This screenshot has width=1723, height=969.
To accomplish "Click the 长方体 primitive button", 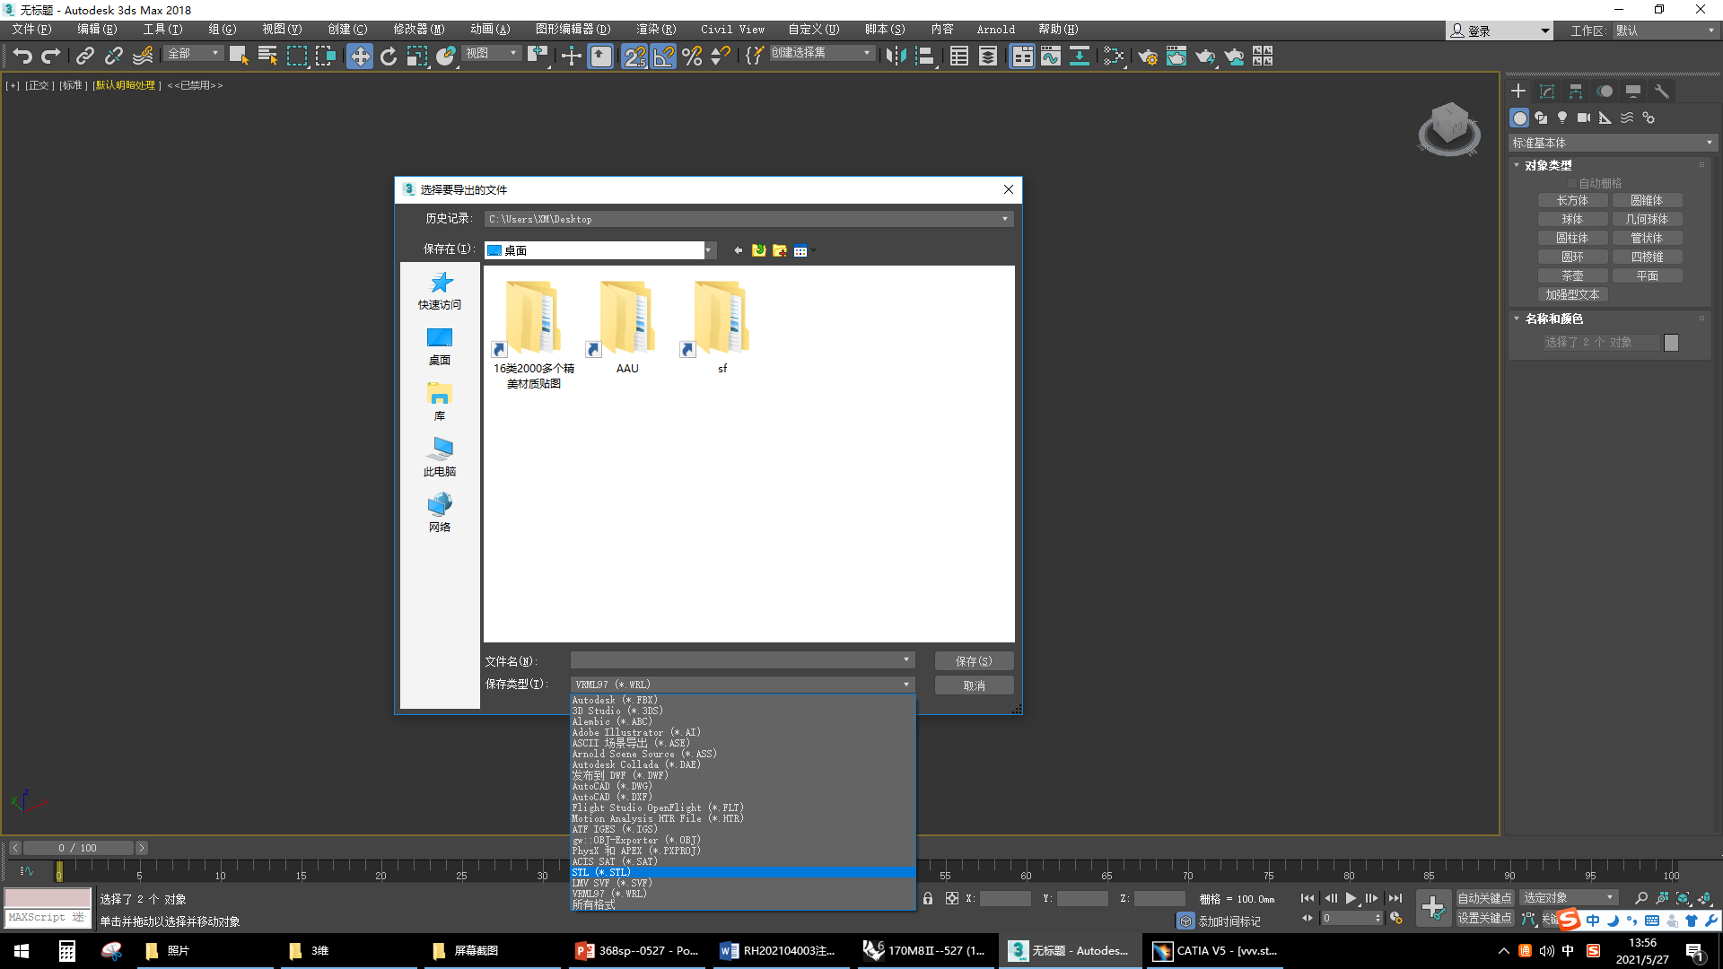I will point(1572,200).
